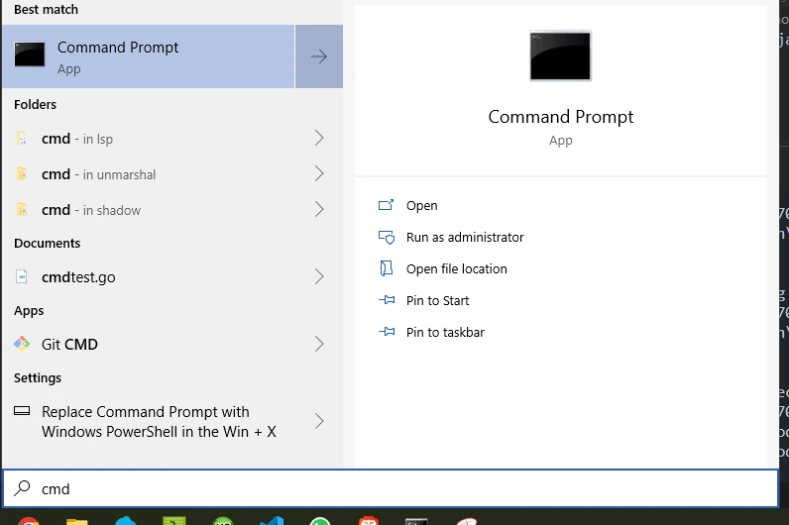Click the folder icon for cmd in shadow
This screenshot has width=789, height=525.
coord(21,209)
